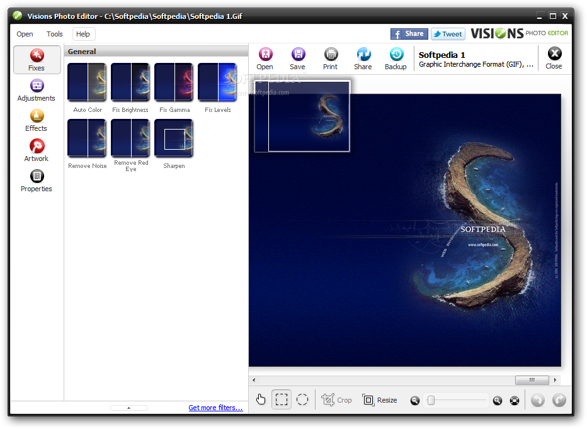Apply the Sharpen filter
This screenshot has width=587, height=429.
click(174, 138)
